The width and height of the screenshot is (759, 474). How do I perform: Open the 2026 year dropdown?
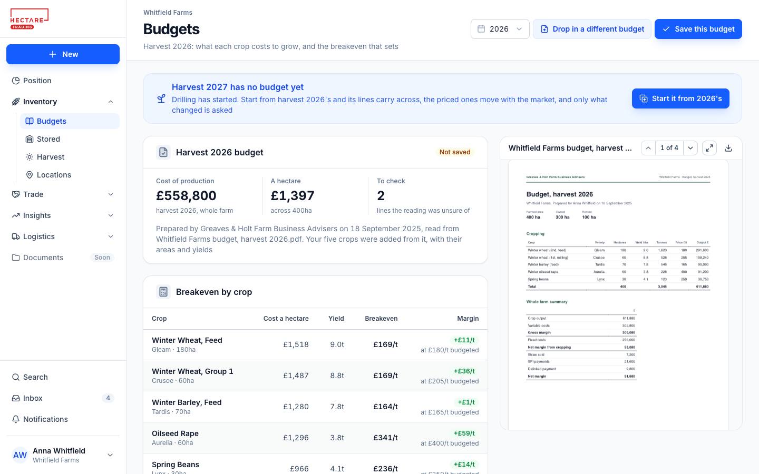pyautogui.click(x=500, y=29)
